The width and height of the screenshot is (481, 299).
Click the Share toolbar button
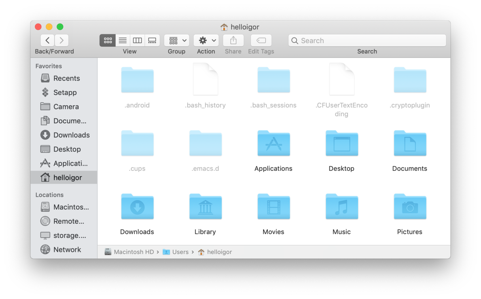pos(233,40)
